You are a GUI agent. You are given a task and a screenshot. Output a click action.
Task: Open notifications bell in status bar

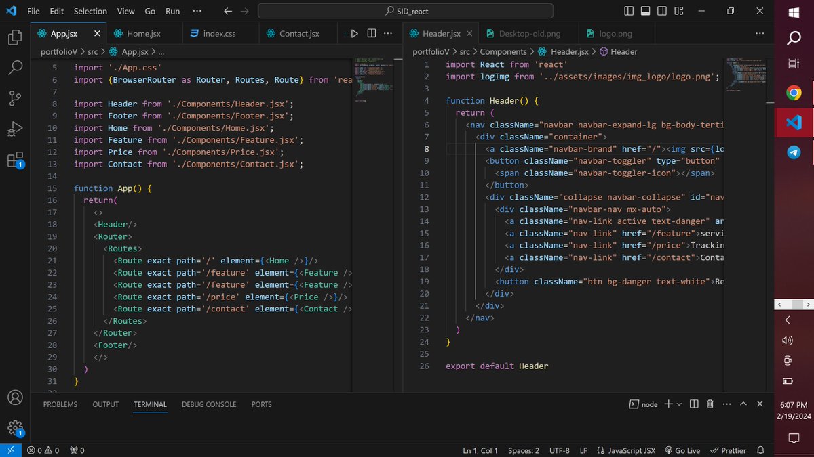pyautogui.click(x=759, y=450)
